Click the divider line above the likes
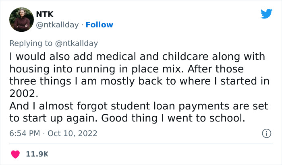The image size is (282, 165). click(x=141, y=143)
